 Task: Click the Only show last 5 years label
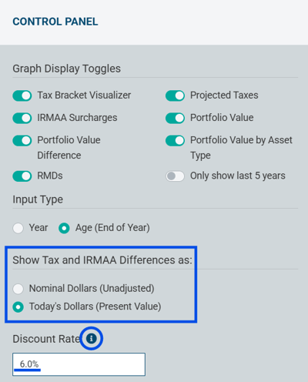click(x=238, y=176)
